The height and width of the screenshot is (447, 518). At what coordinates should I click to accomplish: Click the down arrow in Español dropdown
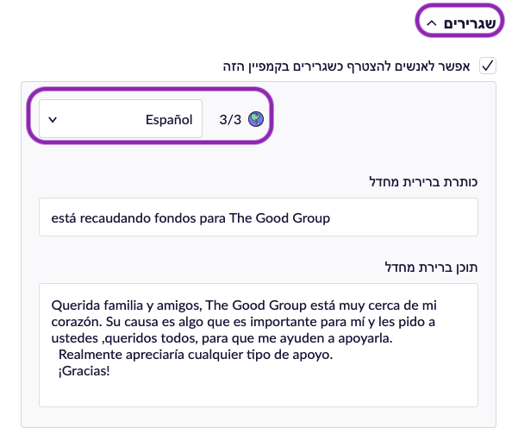[x=53, y=119]
